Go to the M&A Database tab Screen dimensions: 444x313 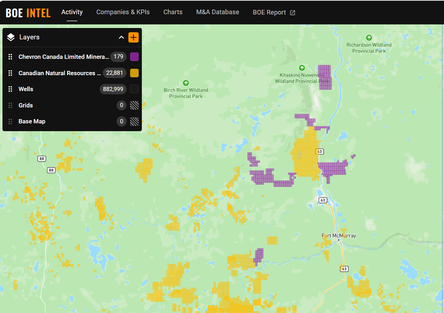[x=218, y=12]
